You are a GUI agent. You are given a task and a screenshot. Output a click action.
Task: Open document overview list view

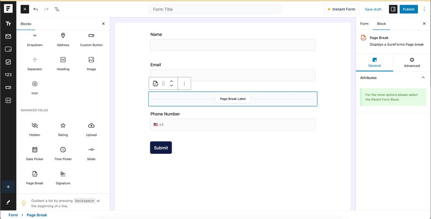57,9
